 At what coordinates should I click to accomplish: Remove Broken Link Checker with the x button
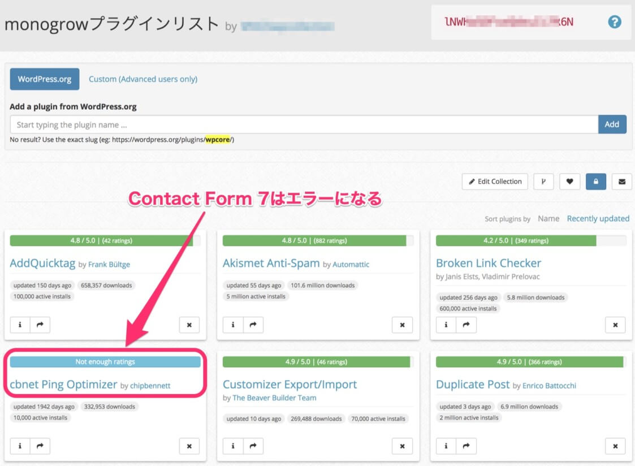(615, 325)
